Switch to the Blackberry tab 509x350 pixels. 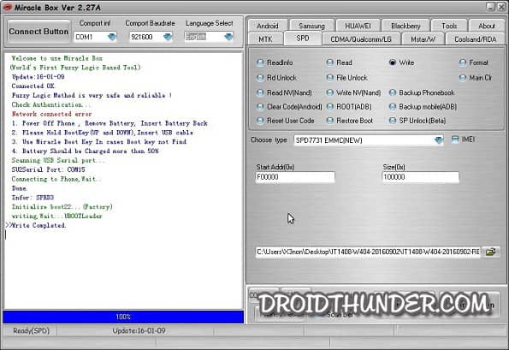(x=405, y=26)
